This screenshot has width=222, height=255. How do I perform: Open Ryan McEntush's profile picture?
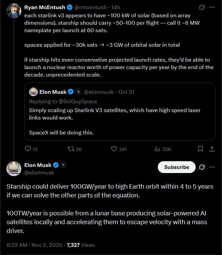click(14, 11)
